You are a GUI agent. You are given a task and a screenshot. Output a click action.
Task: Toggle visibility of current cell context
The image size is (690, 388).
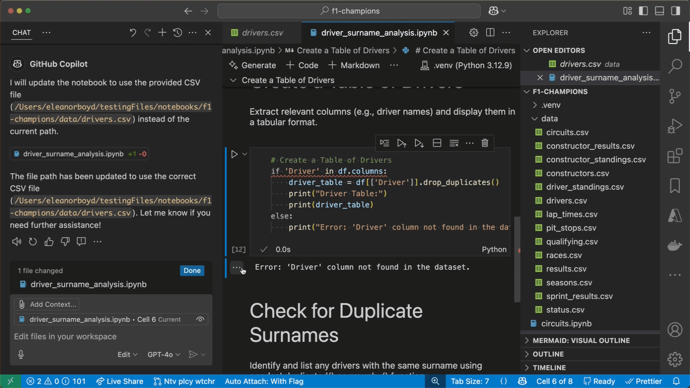pyautogui.click(x=200, y=319)
